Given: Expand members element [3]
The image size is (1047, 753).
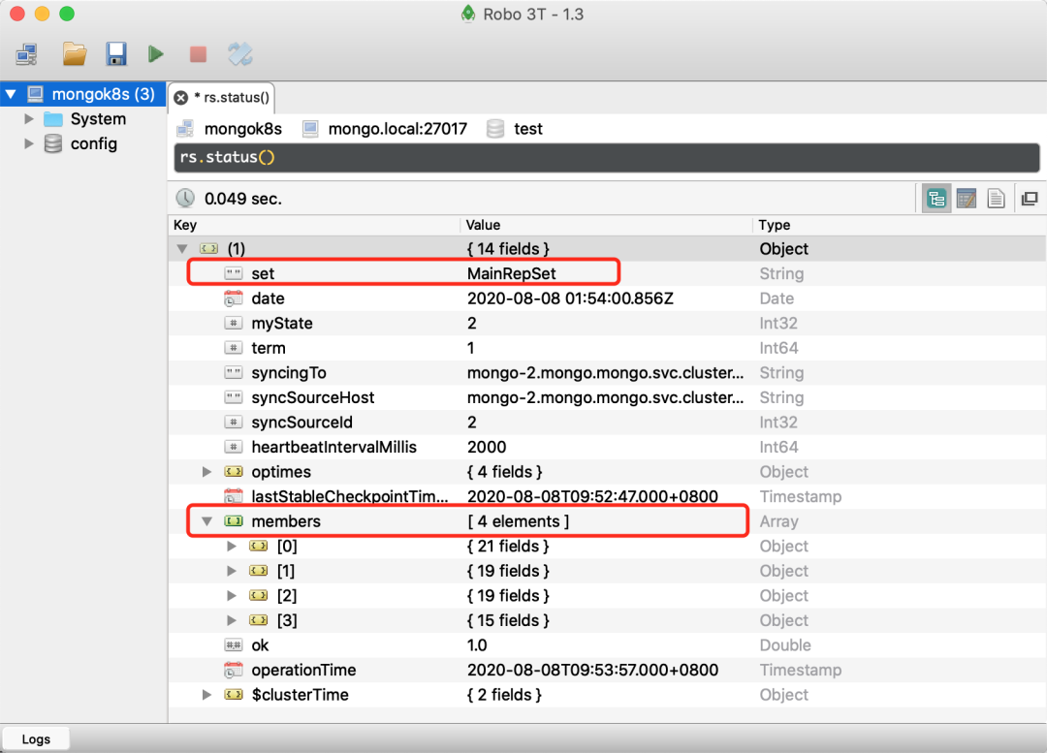Looking at the screenshot, I should pyautogui.click(x=232, y=620).
